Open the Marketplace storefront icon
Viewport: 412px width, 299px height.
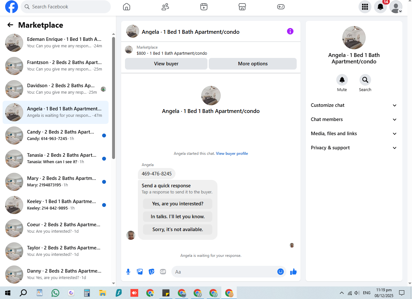[x=242, y=7]
